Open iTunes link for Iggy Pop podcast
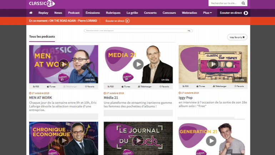This screenshot has width=275, height=155. 200,86
